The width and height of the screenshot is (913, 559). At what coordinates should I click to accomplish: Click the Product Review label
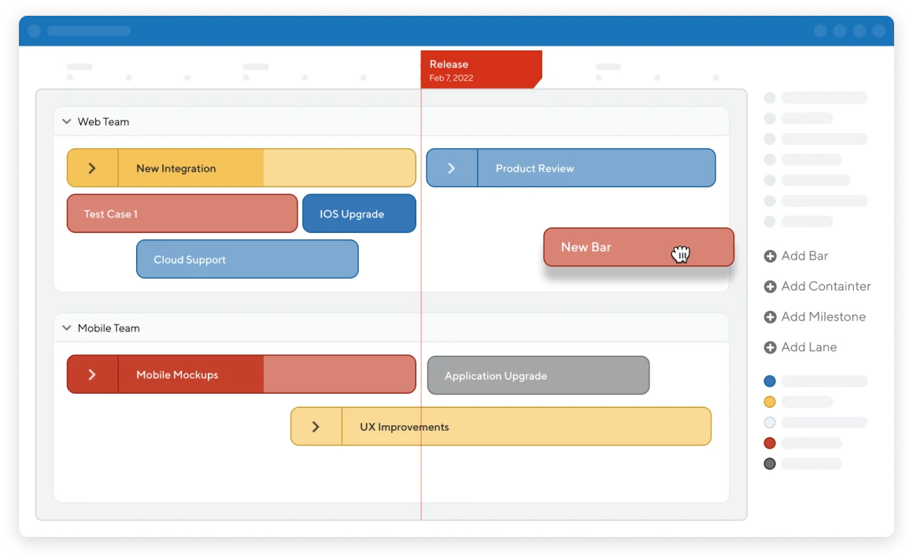pos(534,168)
